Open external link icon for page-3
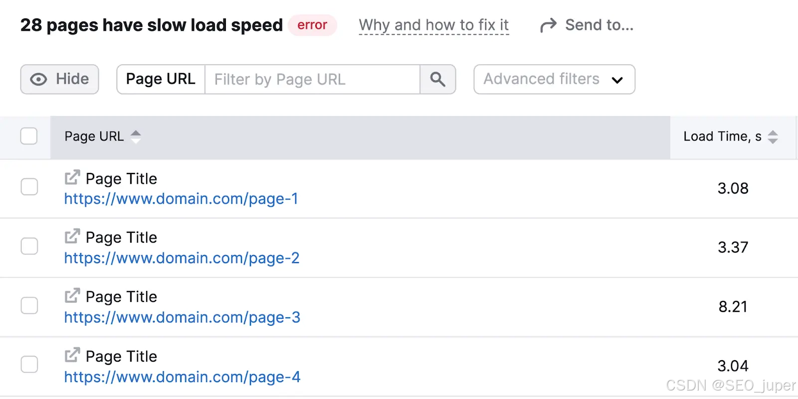The width and height of the screenshot is (798, 399). click(x=72, y=295)
